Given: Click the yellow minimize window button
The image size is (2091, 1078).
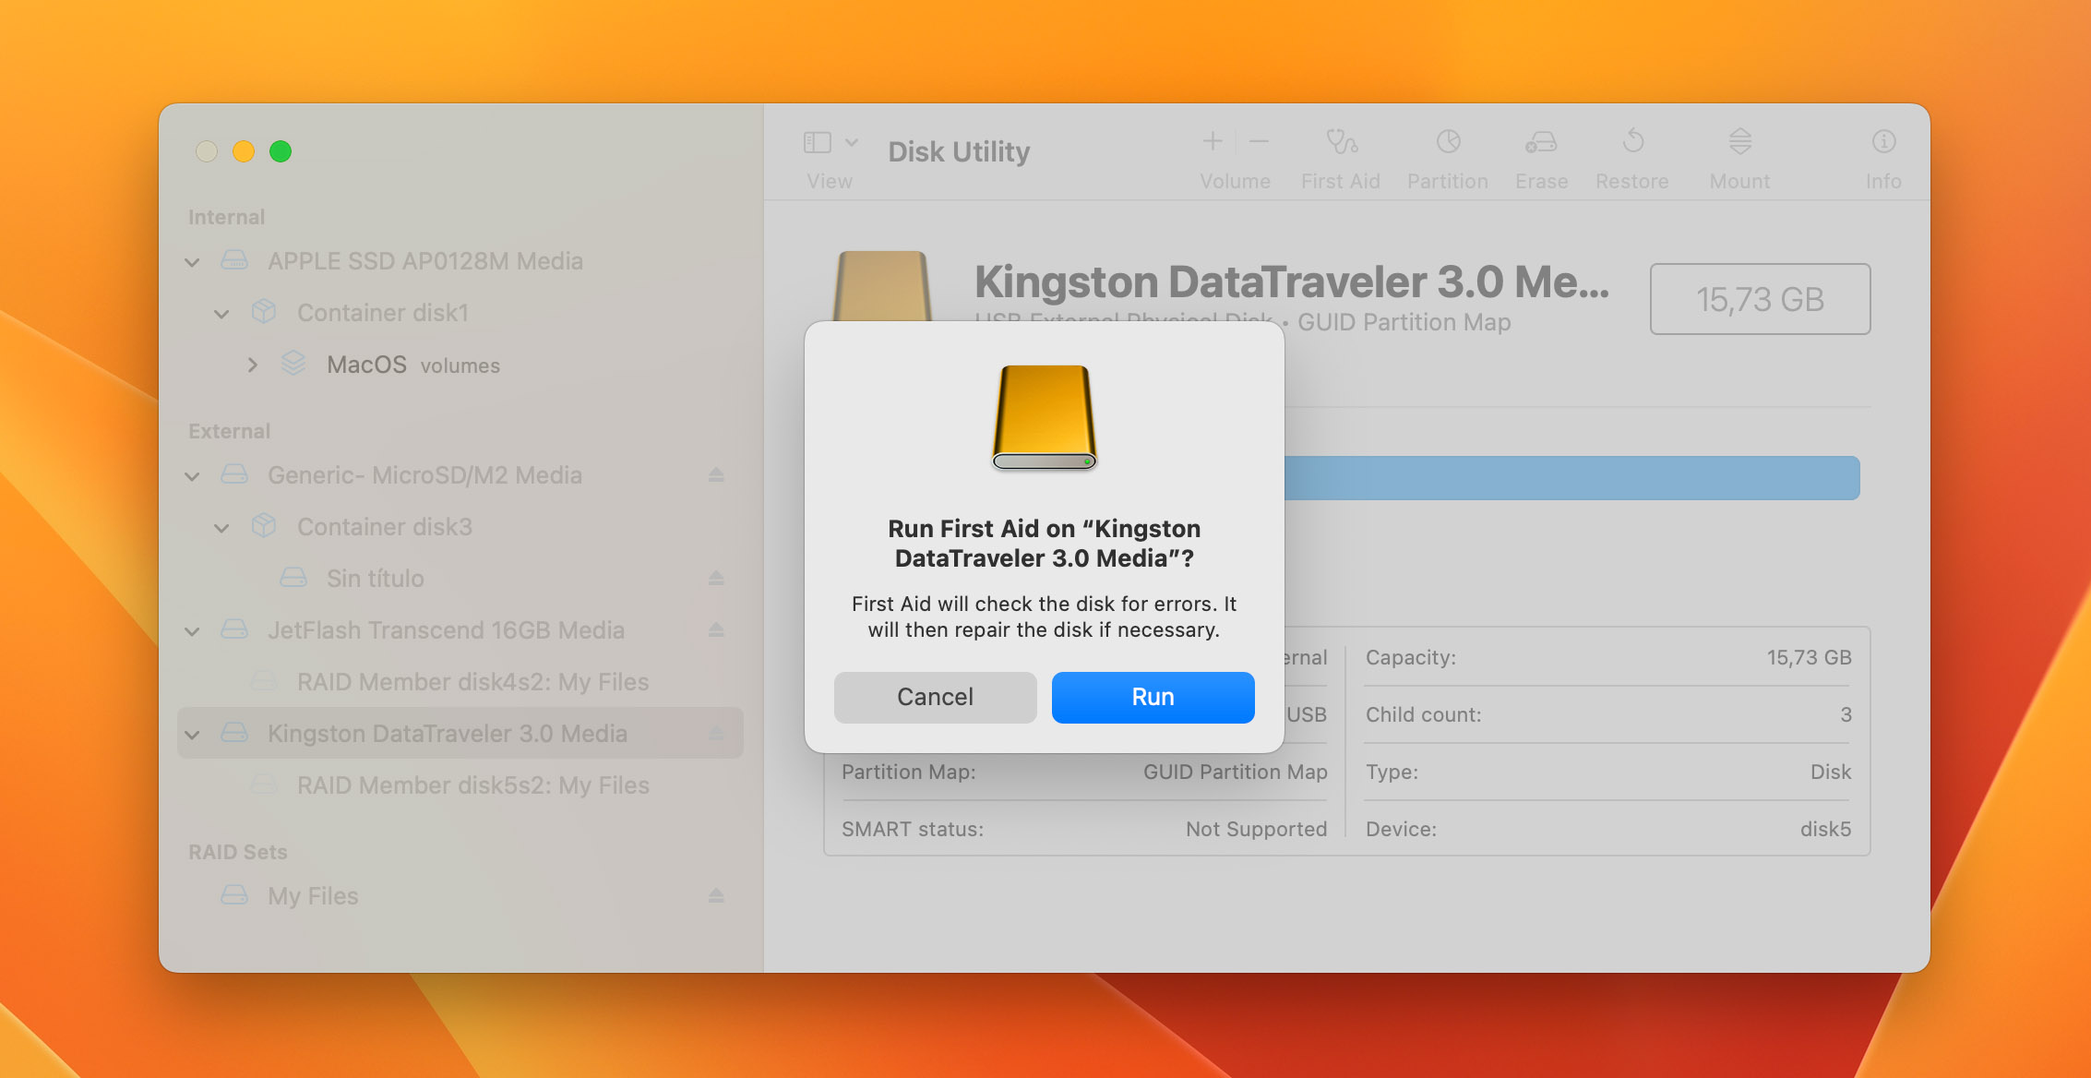Looking at the screenshot, I should [x=244, y=151].
